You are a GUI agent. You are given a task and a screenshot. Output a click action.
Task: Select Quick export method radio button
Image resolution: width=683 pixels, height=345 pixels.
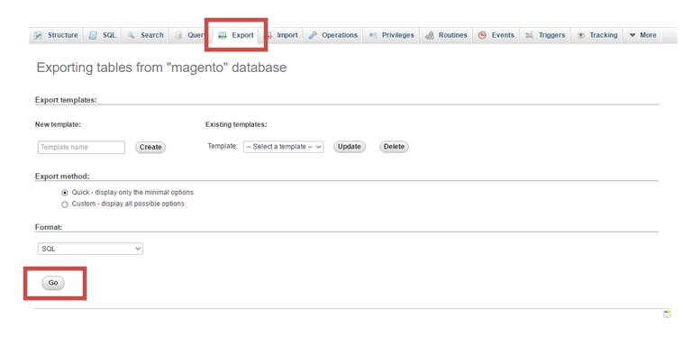[65, 193]
